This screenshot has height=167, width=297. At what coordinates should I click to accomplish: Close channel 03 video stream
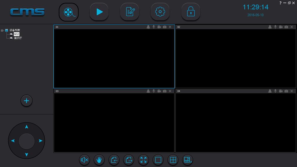pyautogui.click(x=170, y=91)
